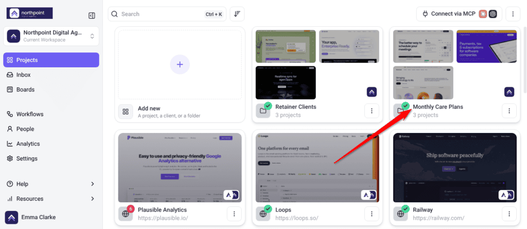Open the sort order icon
Screen dimensions: 527x229
(237, 14)
